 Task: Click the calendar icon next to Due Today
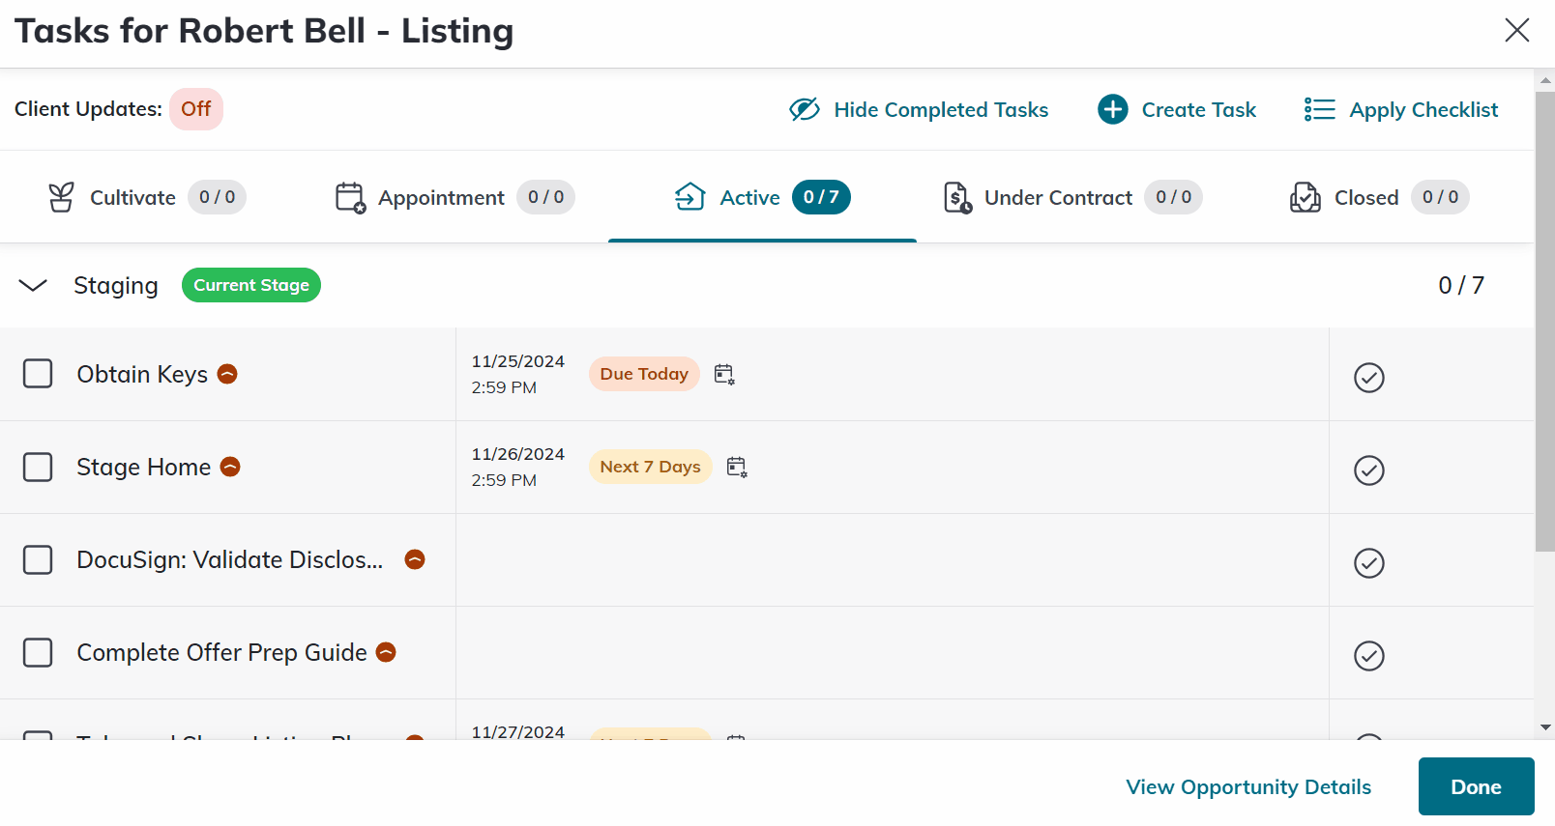724,375
